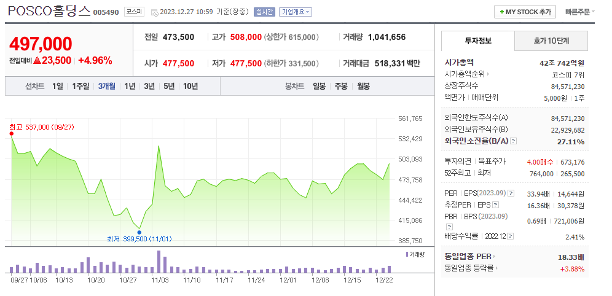
Task: Click the help icon beside 외국인소진율(B/A)
Action: (514, 142)
